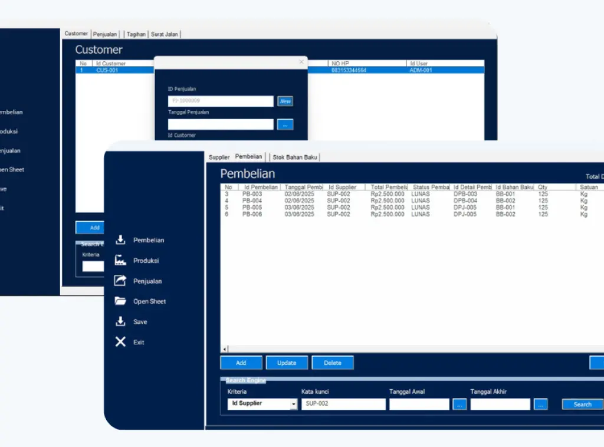Open the Tanggal Awal date picker button
This screenshot has width=604, height=447.
pos(460,405)
